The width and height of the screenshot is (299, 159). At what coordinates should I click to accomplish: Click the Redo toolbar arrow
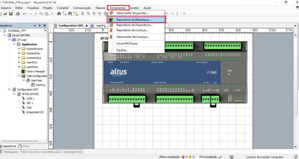pyautogui.click(x=30, y=14)
